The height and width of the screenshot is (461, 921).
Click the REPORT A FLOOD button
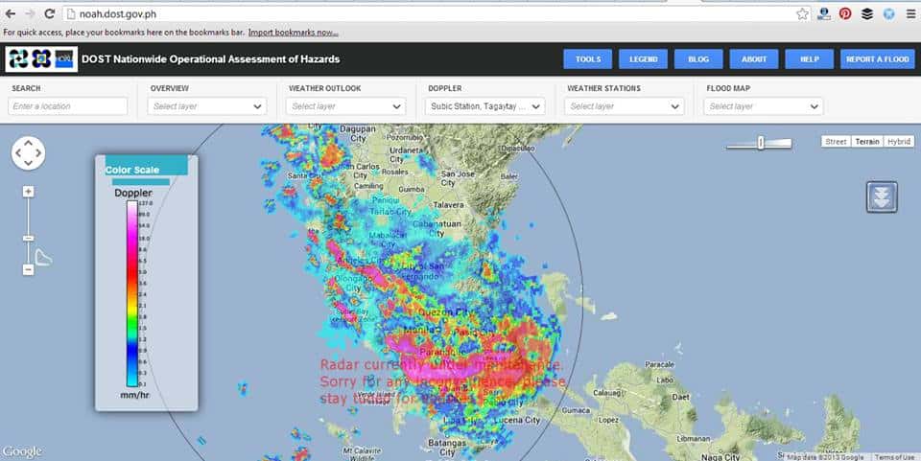tap(878, 58)
